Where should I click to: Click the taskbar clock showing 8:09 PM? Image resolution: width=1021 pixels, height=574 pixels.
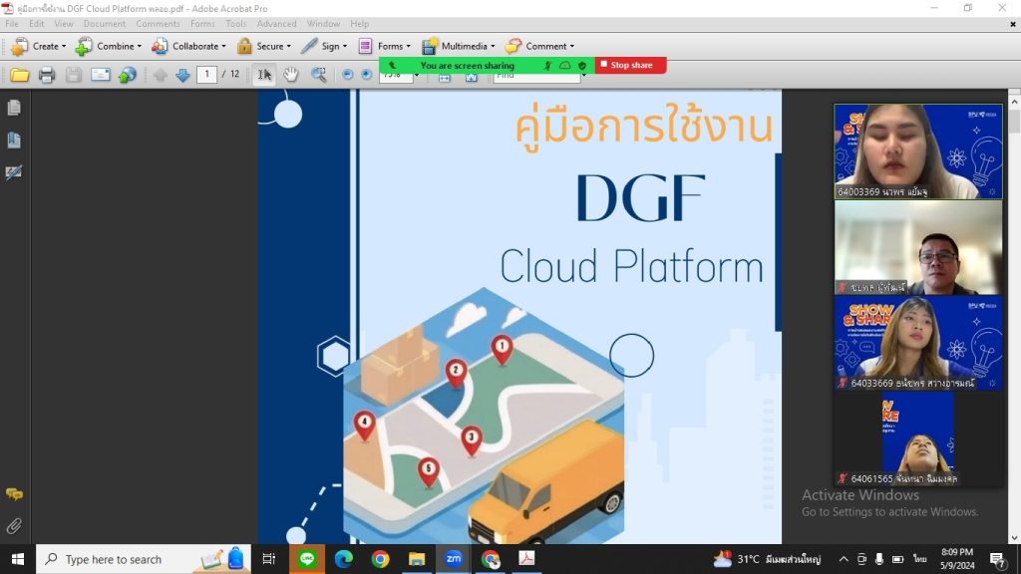point(957,559)
